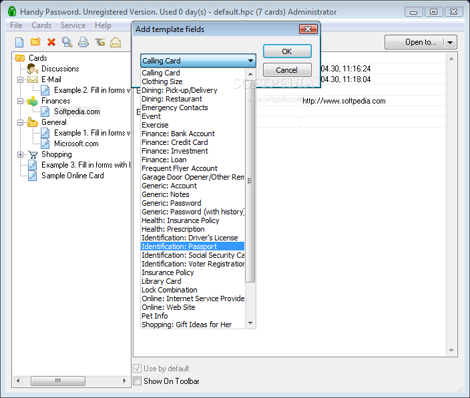Click the Sample Online Card icon
The image size is (470, 398).
pyautogui.click(x=32, y=176)
